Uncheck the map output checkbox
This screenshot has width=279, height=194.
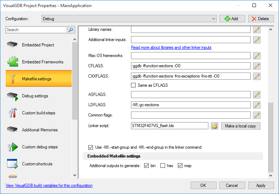pyautogui.click(x=180, y=166)
